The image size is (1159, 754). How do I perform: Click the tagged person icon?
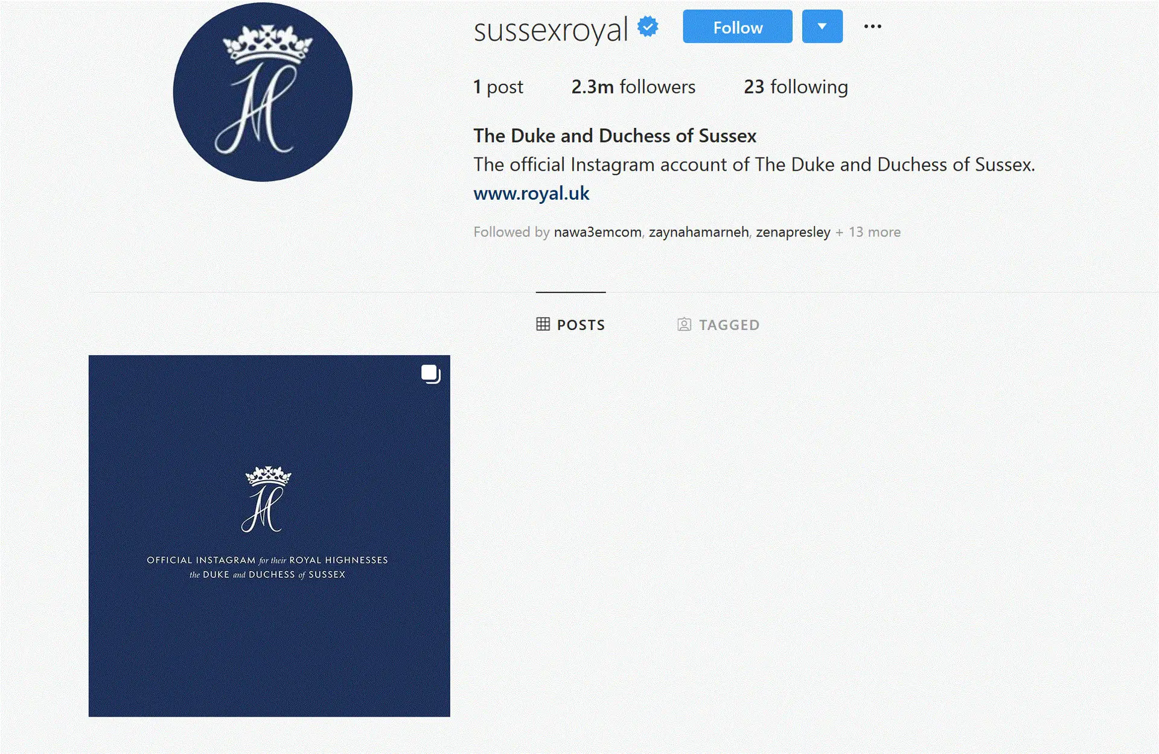tap(684, 325)
